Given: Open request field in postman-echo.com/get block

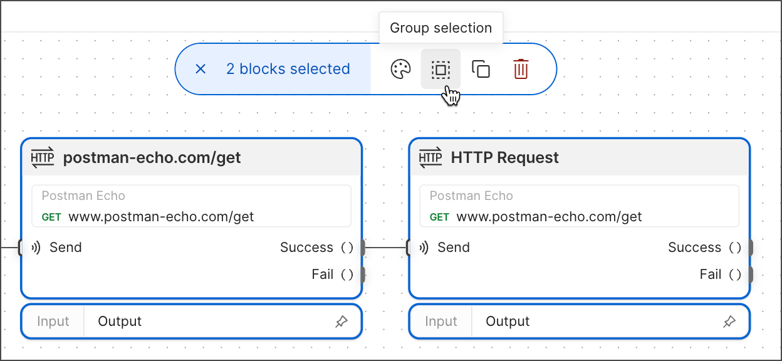Looking at the screenshot, I should [x=191, y=206].
